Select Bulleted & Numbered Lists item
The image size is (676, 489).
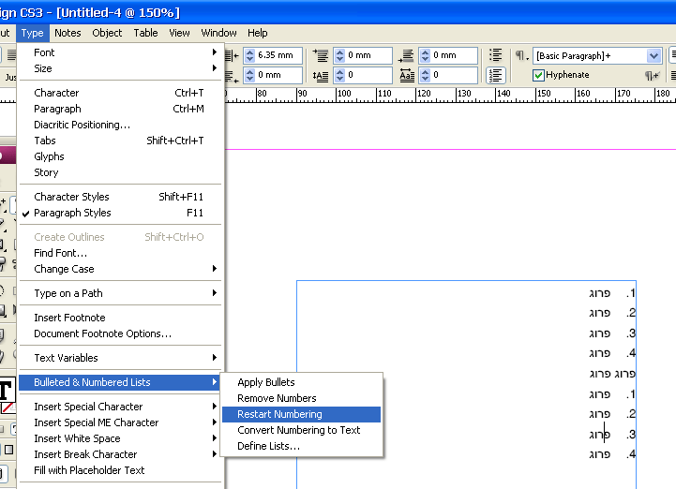tap(118, 382)
